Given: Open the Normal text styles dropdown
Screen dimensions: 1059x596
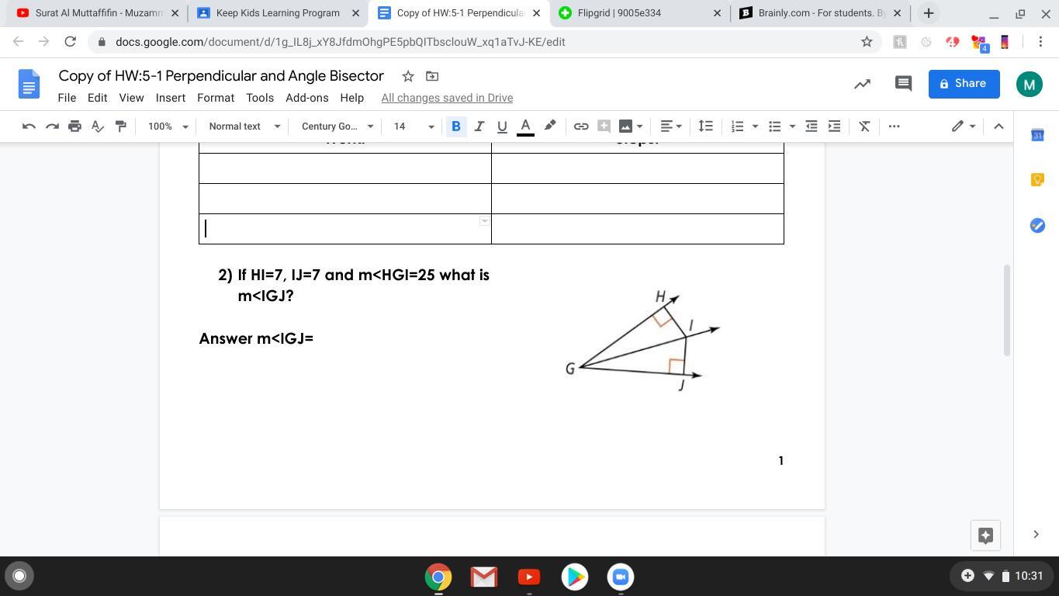Looking at the screenshot, I should 244,126.
